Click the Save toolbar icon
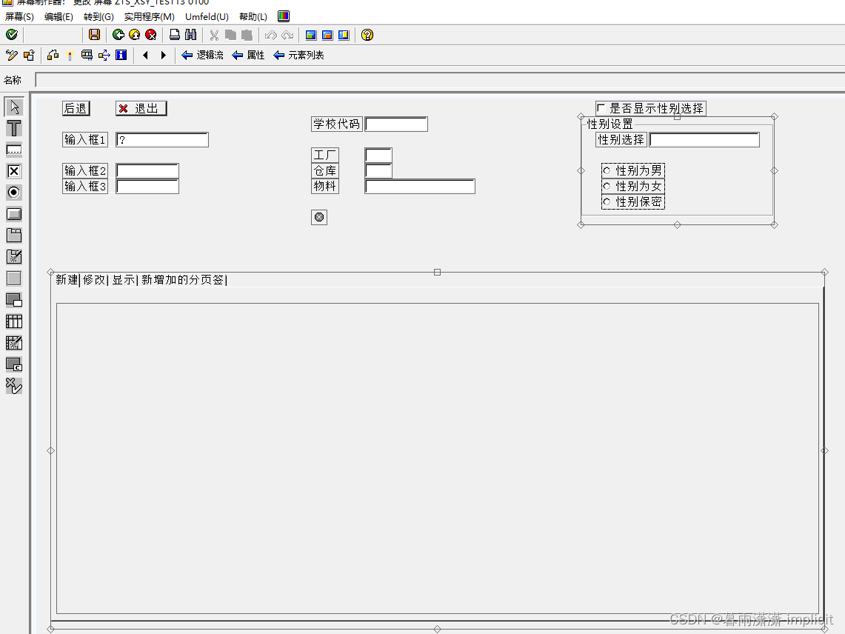Image resolution: width=845 pixels, height=634 pixels. tap(95, 35)
